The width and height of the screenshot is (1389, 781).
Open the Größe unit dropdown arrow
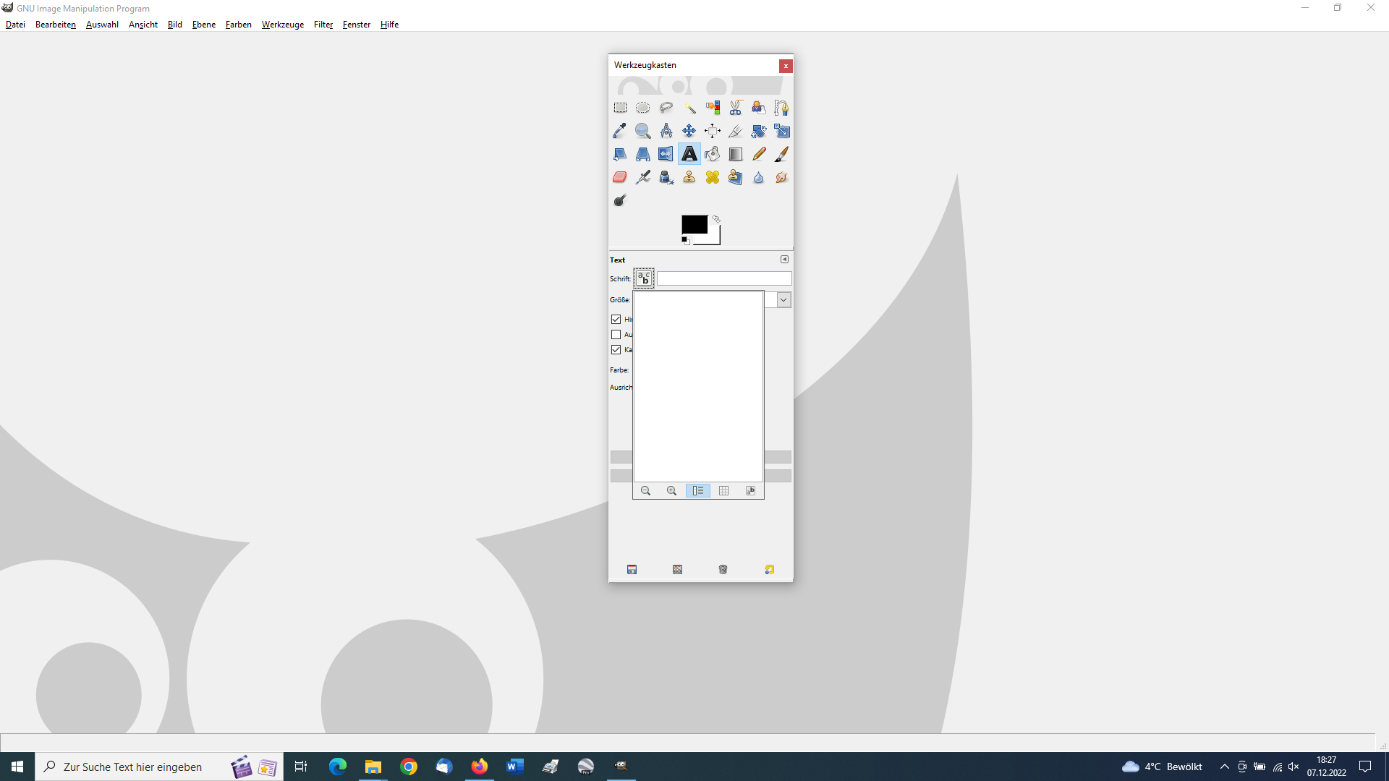pyautogui.click(x=783, y=299)
